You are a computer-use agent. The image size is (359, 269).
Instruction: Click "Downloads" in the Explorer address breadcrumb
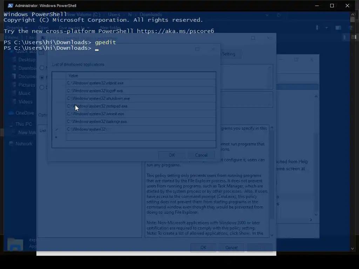pos(151,14)
